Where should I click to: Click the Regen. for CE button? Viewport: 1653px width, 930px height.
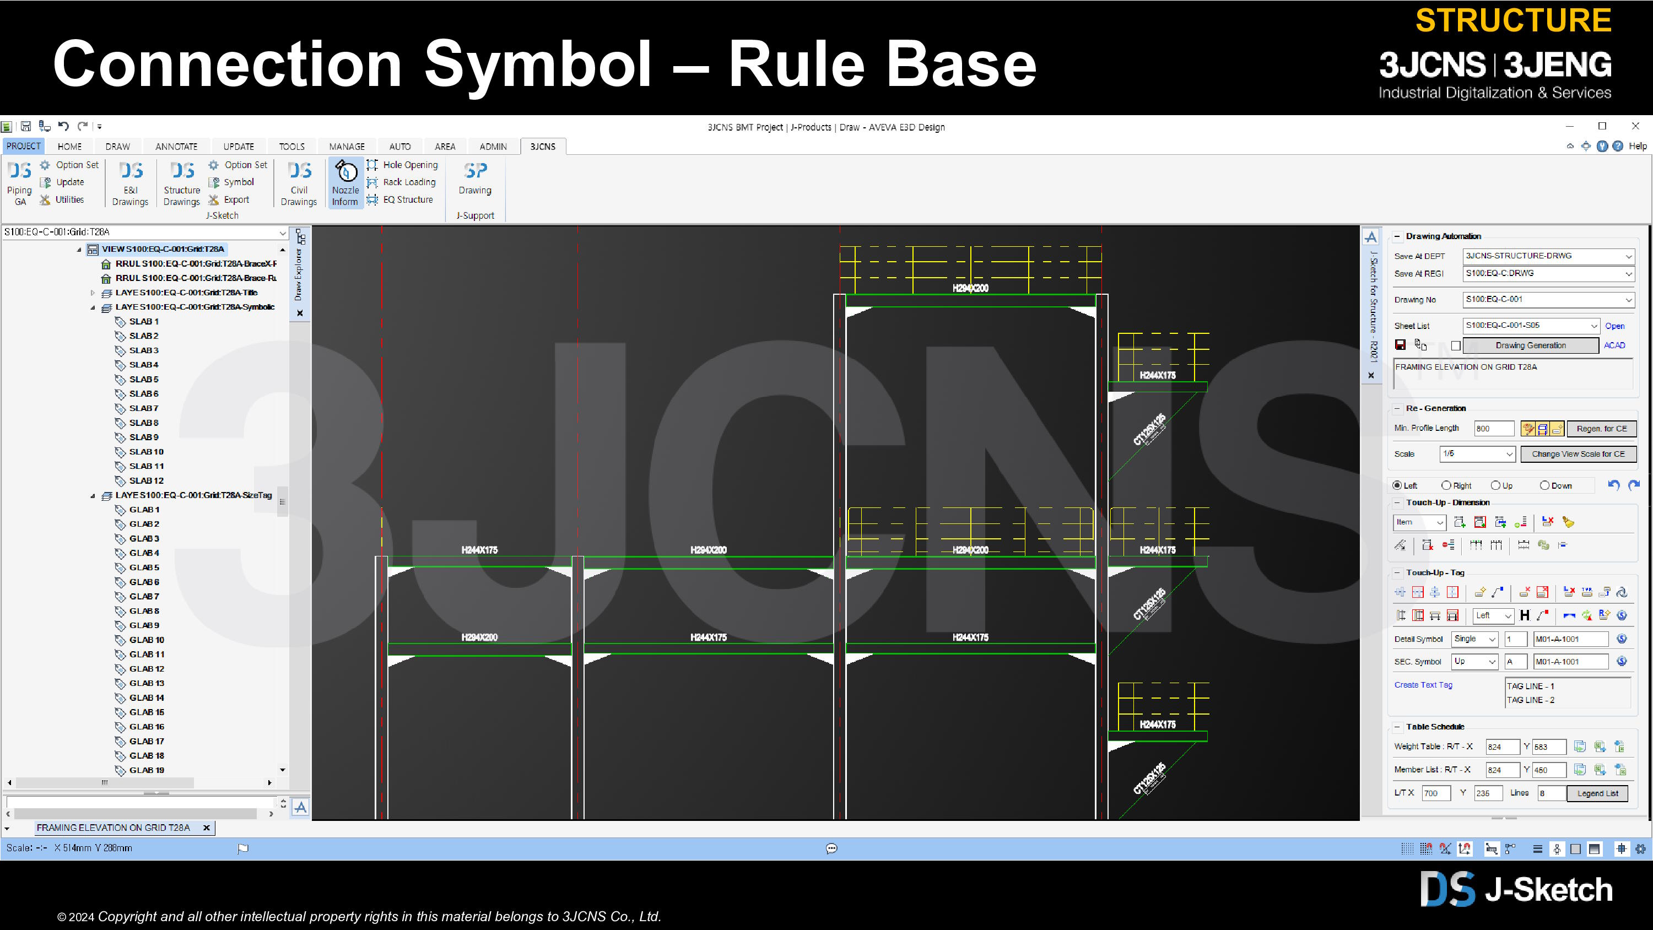tap(1602, 428)
